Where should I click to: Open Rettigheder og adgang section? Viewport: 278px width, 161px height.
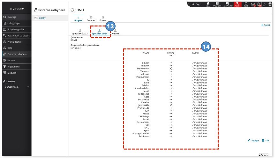pyautogui.click(x=17, y=36)
